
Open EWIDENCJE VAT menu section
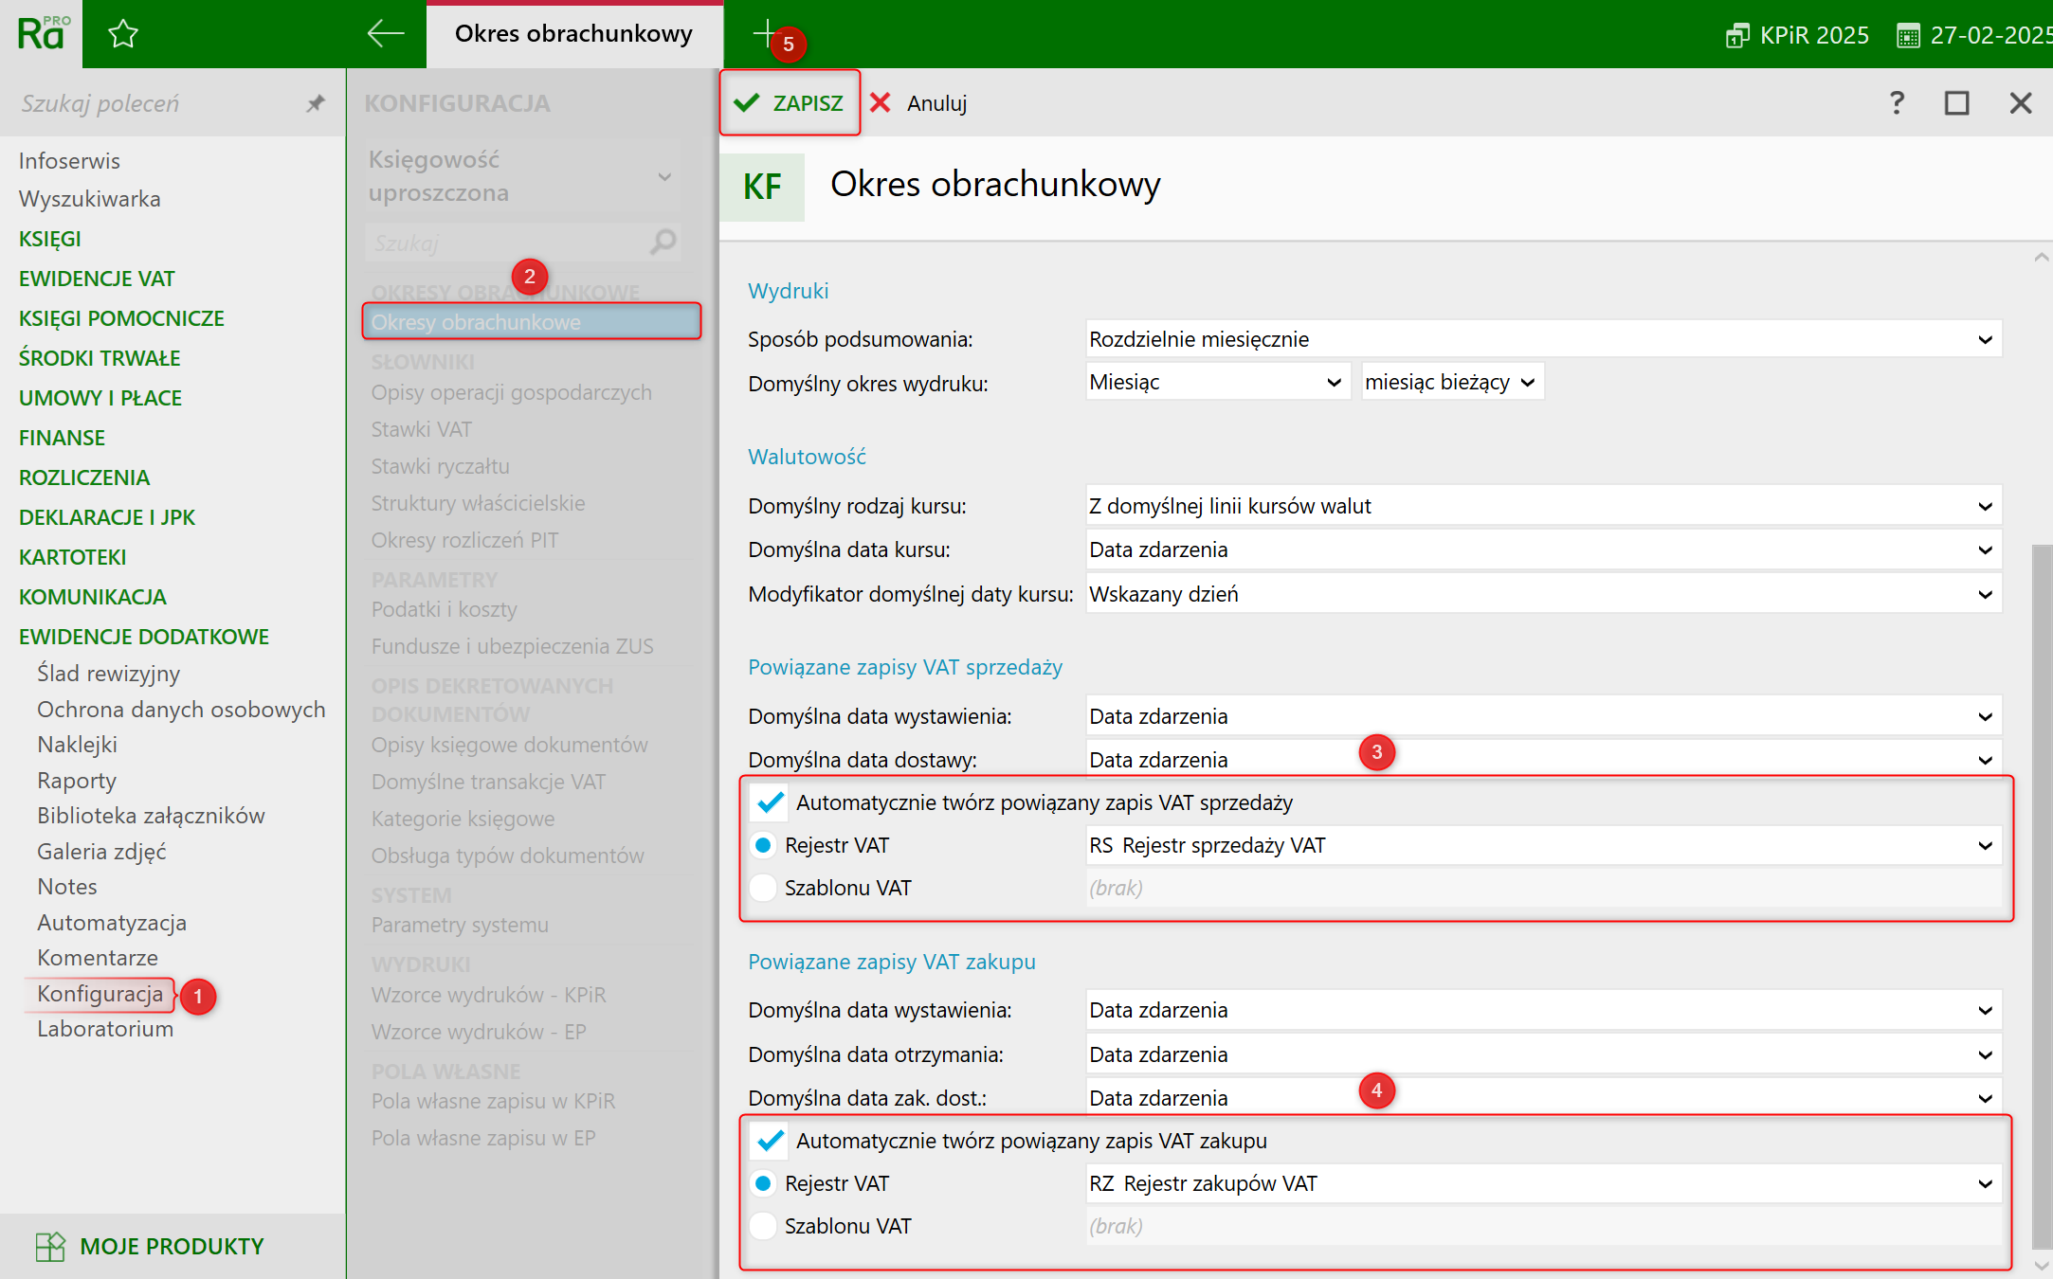click(x=97, y=279)
